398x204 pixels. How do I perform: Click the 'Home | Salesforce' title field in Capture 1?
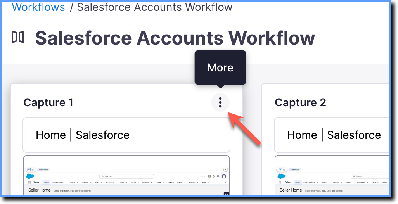126,135
